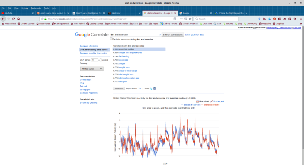Screen dimensions: 304x165
Task: Switch to the YouTube tab
Action: click(x=18, y=13)
